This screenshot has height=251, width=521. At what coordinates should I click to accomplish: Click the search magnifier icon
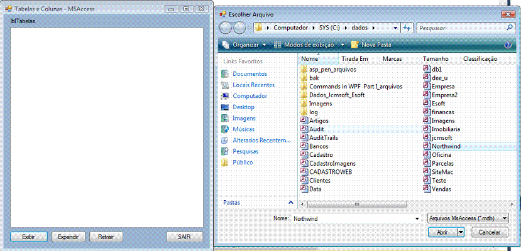(509, 28)
